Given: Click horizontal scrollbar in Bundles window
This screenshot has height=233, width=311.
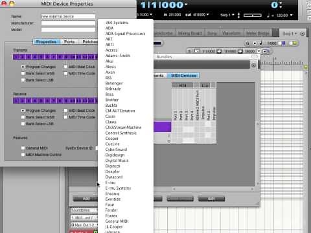Looking at the screenshot, I should click(213, 189).
